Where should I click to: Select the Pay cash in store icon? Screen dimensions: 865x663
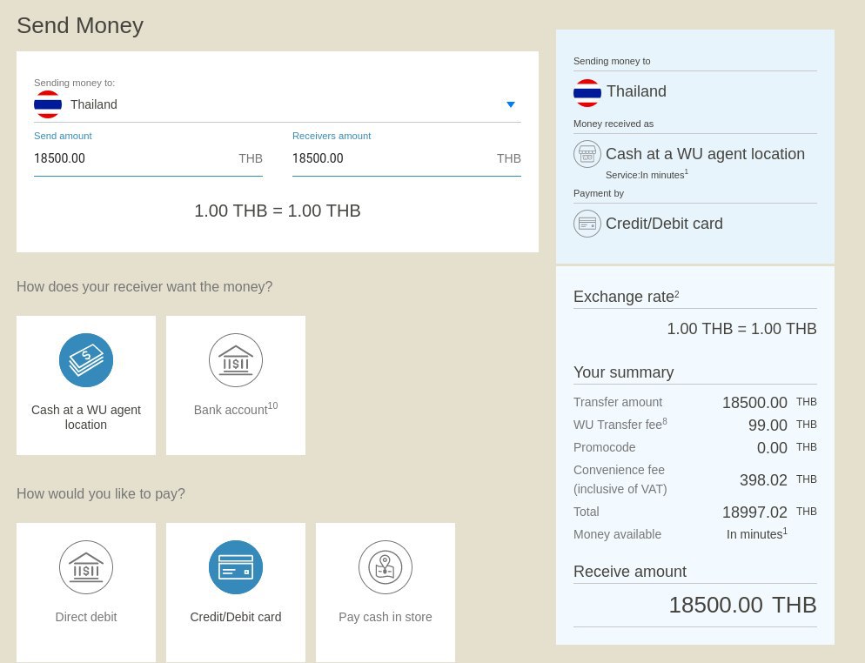(x=385, y=567)
